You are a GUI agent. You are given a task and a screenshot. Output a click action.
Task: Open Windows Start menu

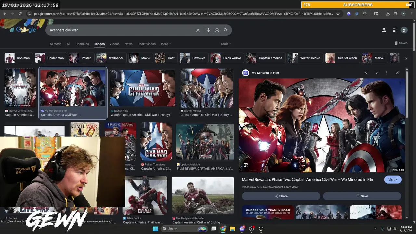(x=155, y=229)
